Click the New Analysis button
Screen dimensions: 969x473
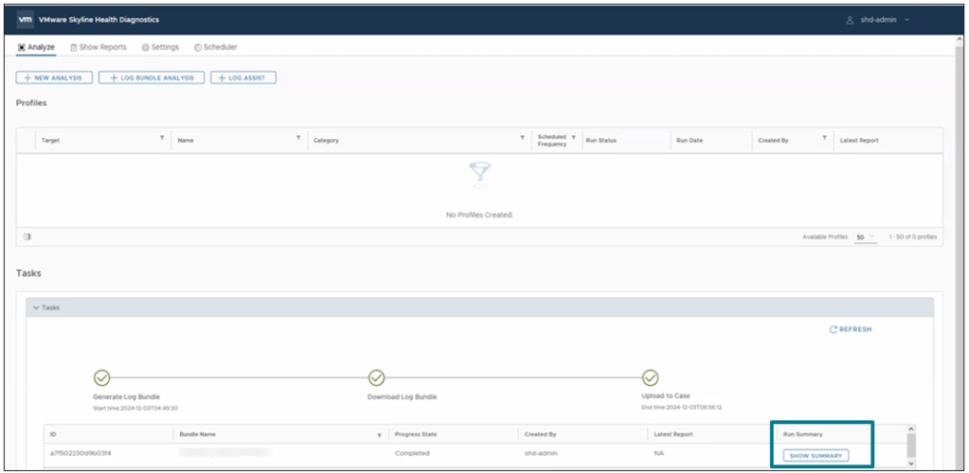pyautogui.click(x=54, y=78)
